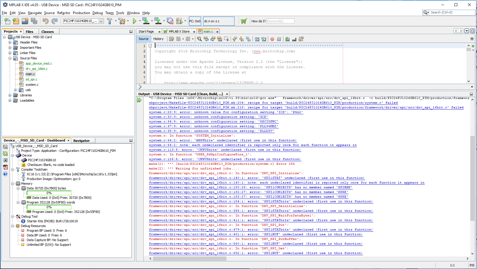Viewport: 477px width, 269px height.
Task: Click dashboard Refresh Debug Tool Status icon
Action: [x=5, y=154]
